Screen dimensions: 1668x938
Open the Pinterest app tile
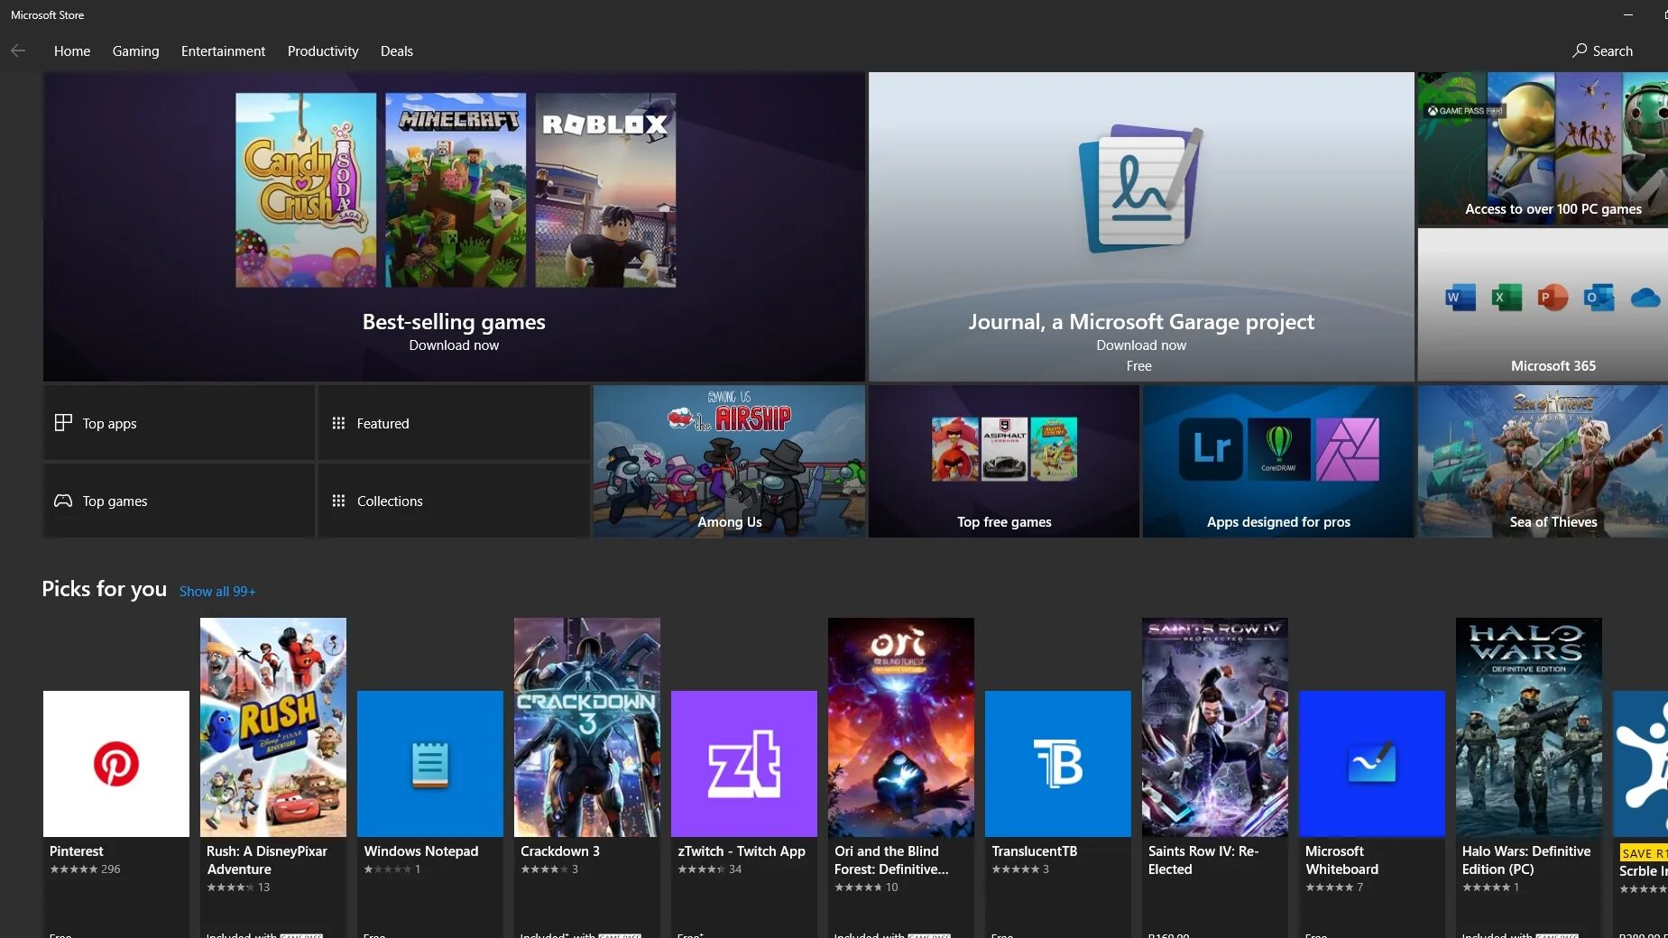[x=115, y=763]
